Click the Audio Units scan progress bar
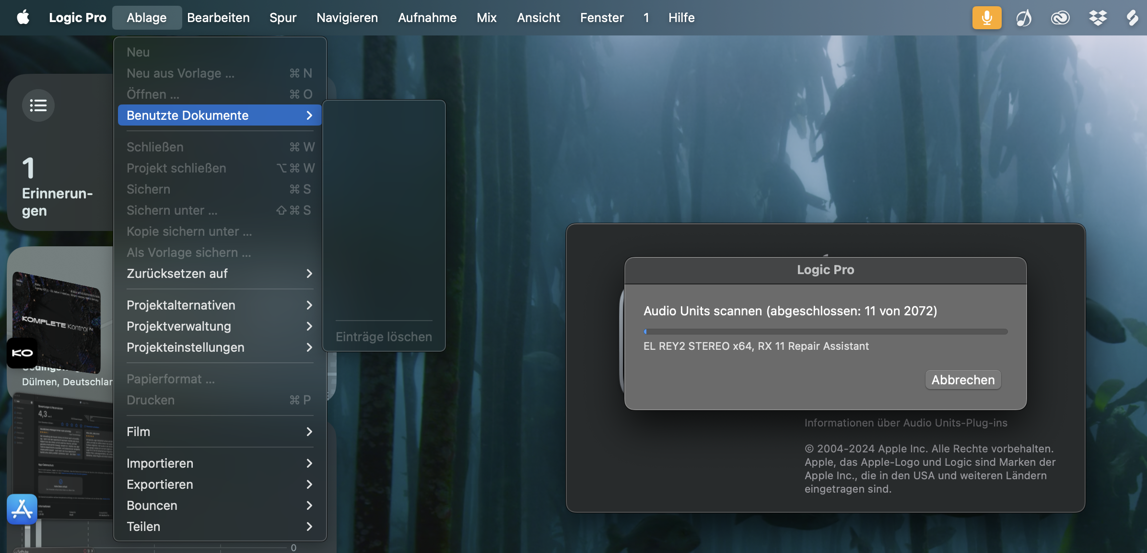The image size is (1147, 553). pyautogui.click(x=825, y=332)
